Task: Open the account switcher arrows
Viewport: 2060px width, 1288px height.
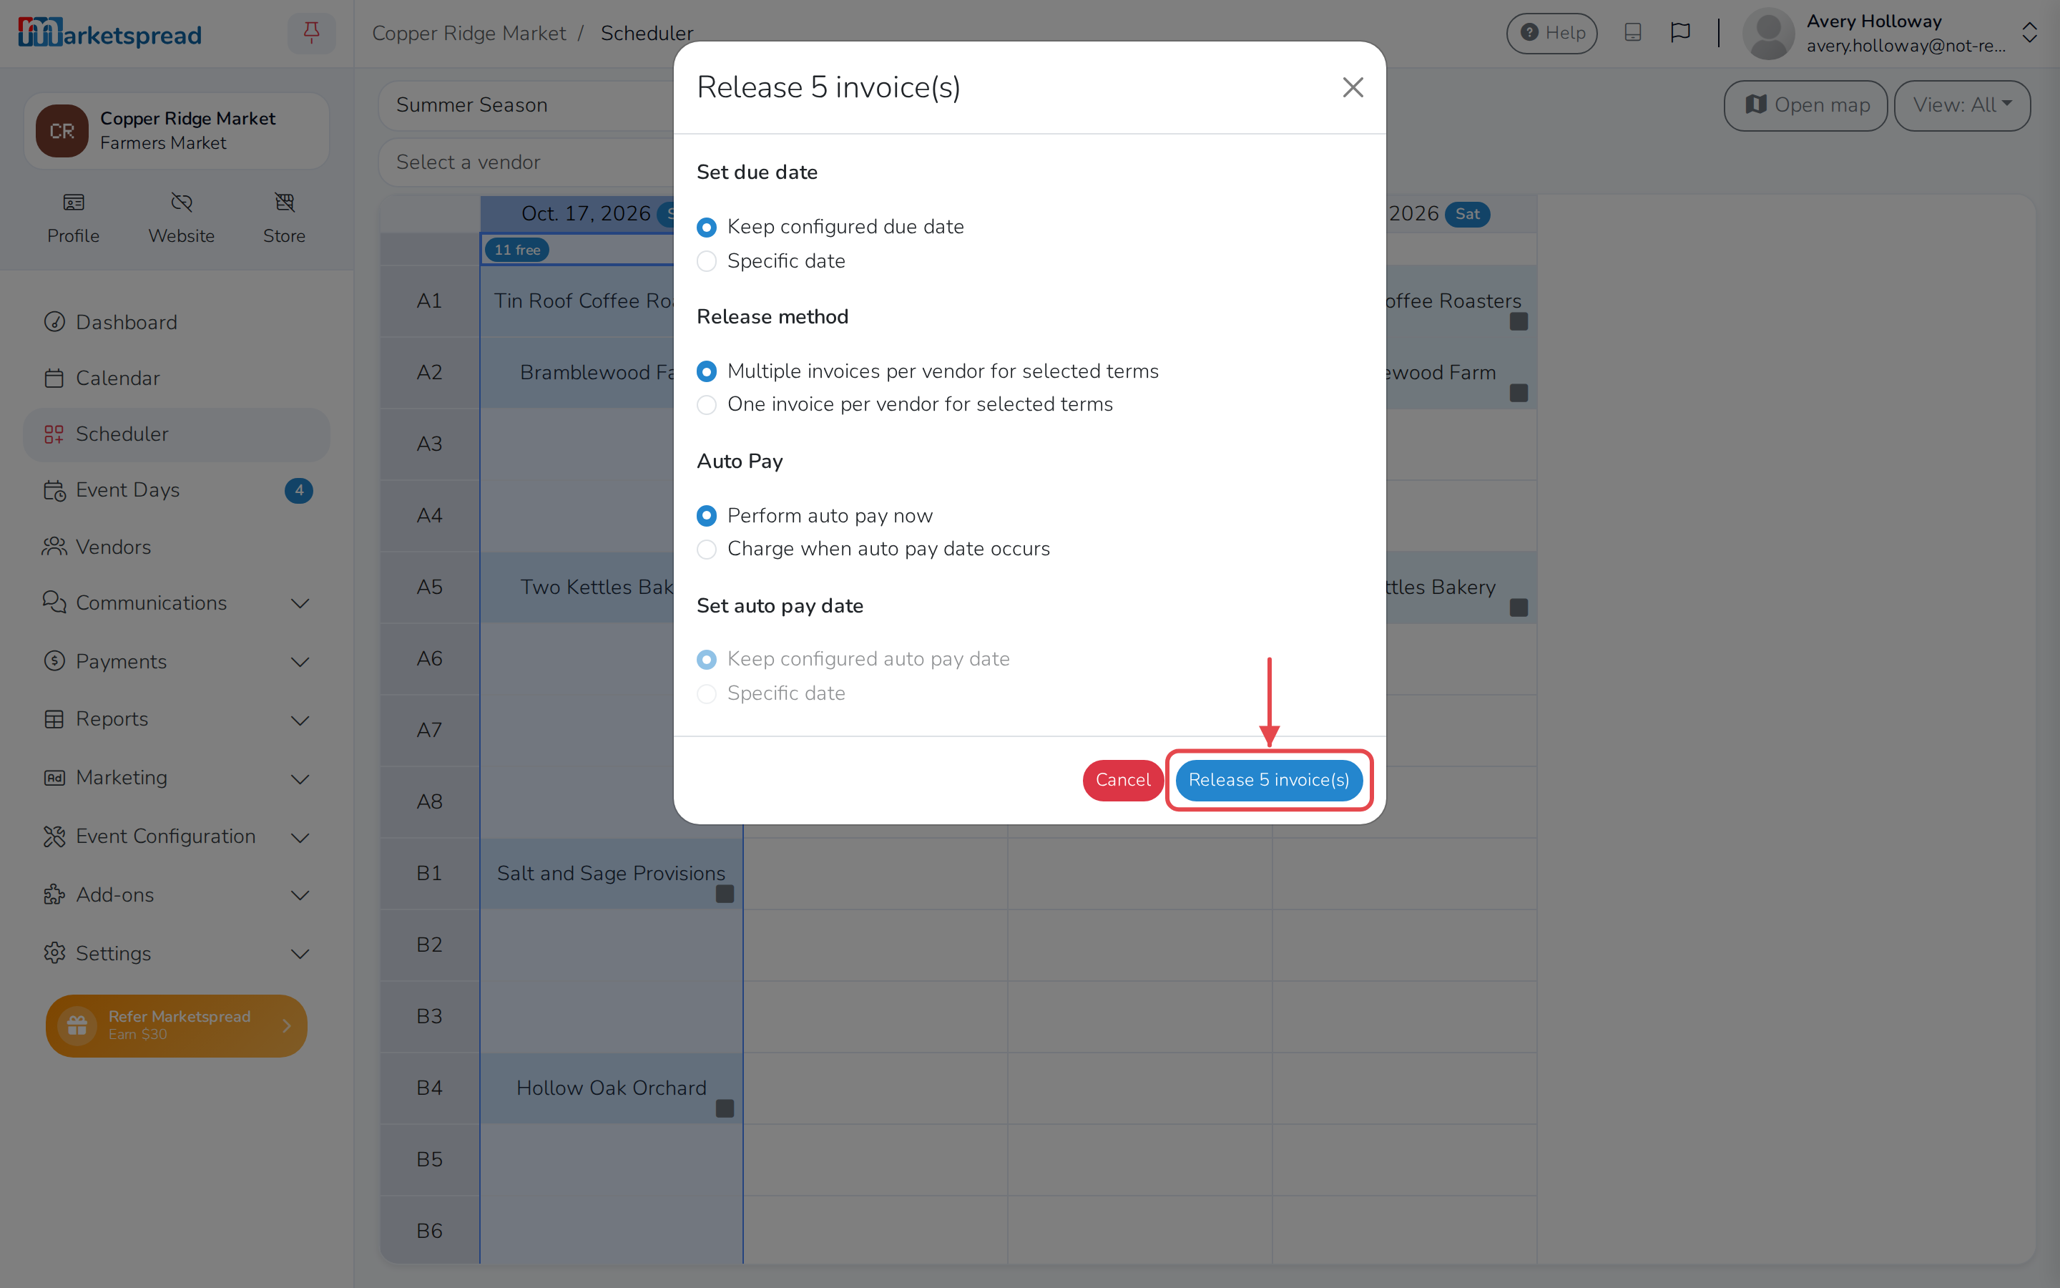Action: coord(2029,32)
